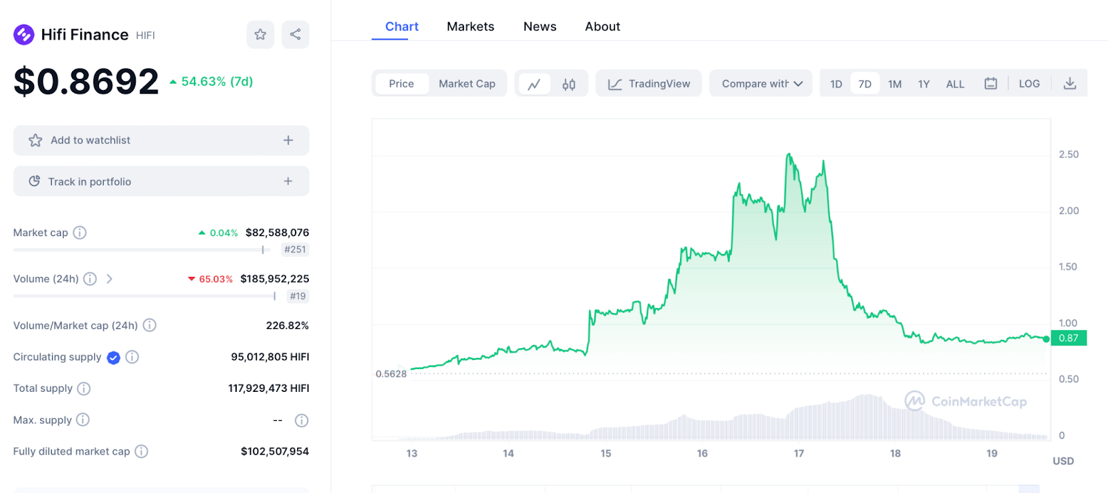
Task: Click the 226.82% ratio value
Action: pos(287,325)
